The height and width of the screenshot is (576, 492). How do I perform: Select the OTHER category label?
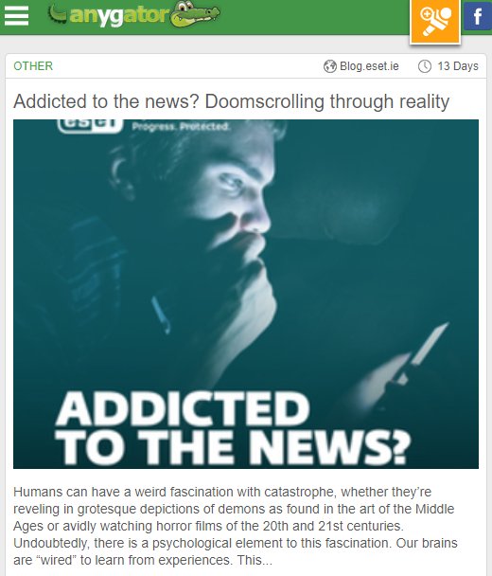33,66
